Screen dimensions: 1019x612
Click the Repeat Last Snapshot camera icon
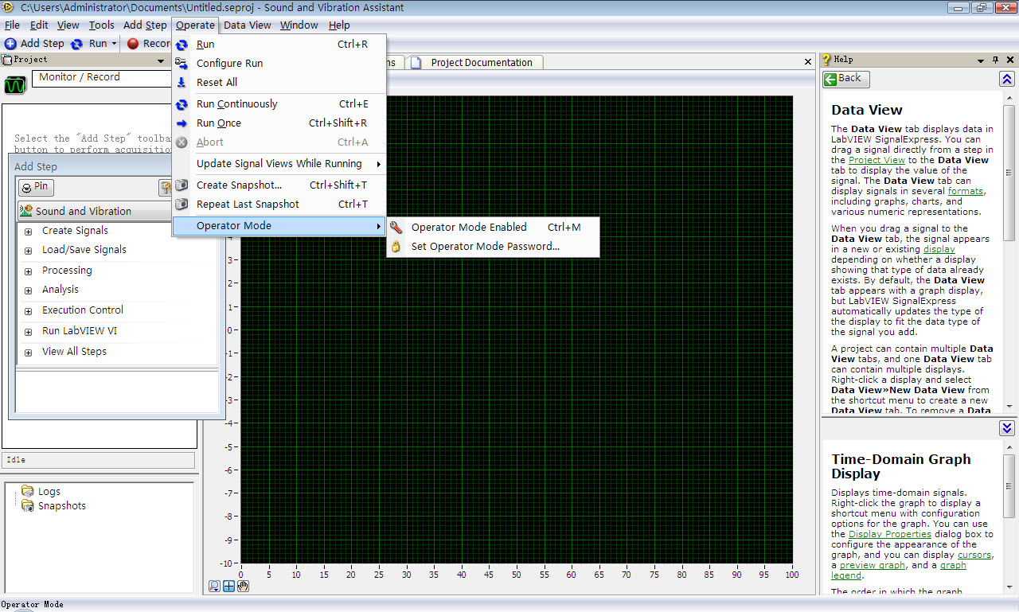(182, 205)
